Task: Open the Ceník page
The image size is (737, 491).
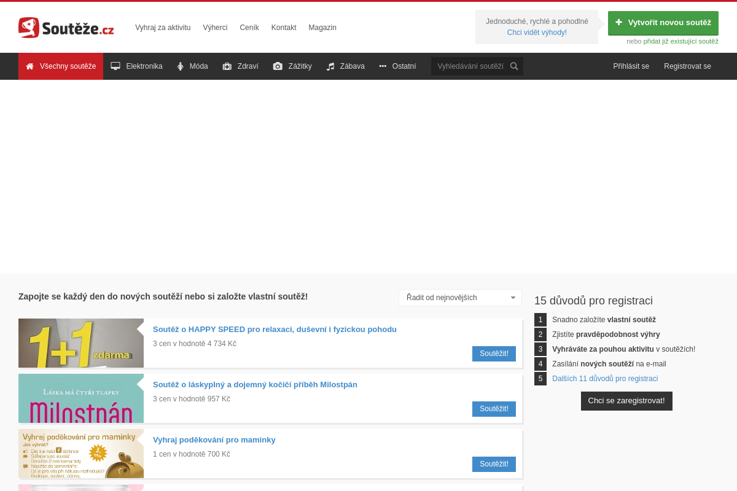Action: coord(249,28)
